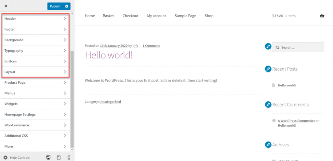Open the Background customizer section
Image resolution: width=333 pixels, height=161 pixels.
35,40
